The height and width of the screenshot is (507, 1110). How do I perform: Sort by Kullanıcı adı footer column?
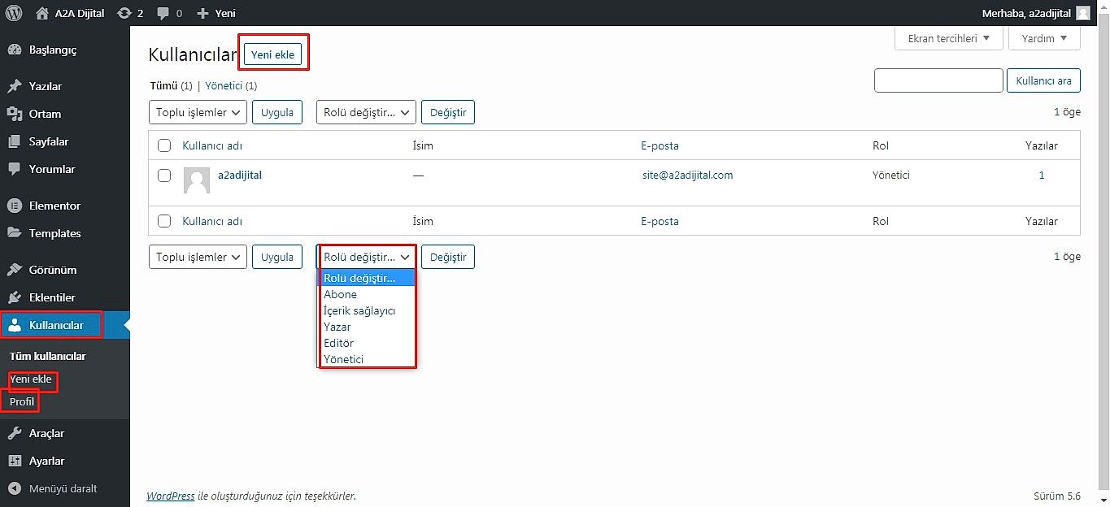[x=212, y=221]
